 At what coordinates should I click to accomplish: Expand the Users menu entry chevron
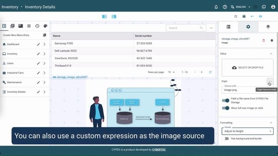click(44, 63)
